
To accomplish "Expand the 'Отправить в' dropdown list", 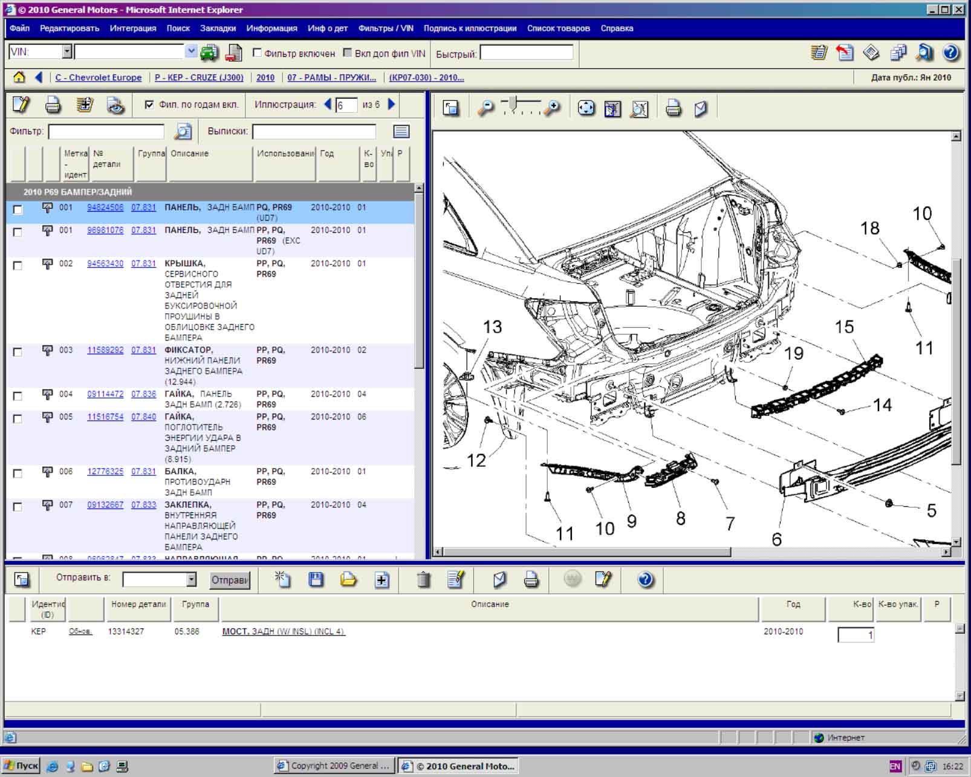I will coord(191,580).
